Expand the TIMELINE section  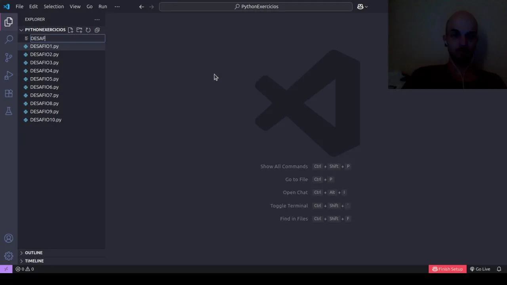coord(34,261)
